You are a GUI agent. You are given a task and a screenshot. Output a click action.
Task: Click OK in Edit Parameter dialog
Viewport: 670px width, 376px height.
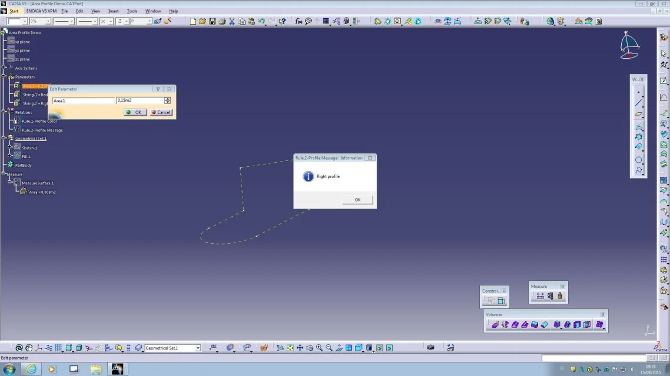point(135,112)
